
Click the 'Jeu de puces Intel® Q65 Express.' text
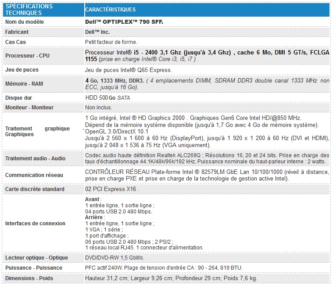pyautogui.click(x=128, y=70)
